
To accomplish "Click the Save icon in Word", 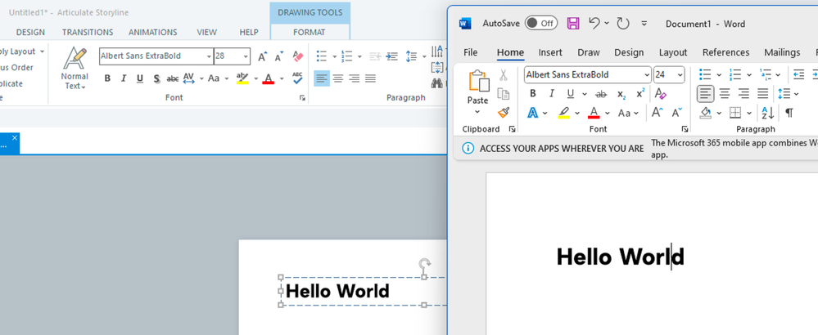I will (x=573, y=24).
